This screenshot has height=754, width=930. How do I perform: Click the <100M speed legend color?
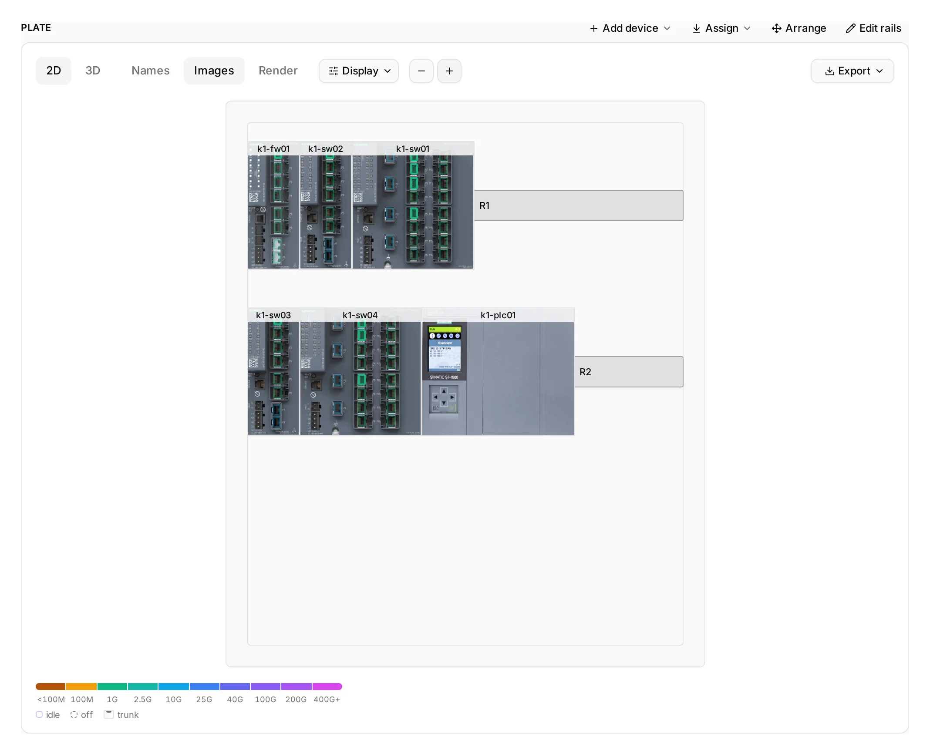[x=51, y=687]
